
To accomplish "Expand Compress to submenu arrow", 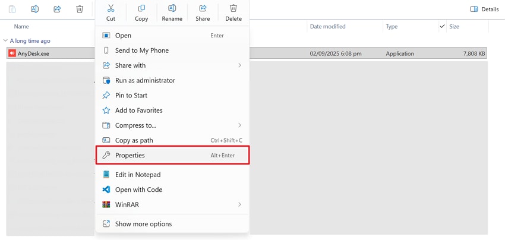I will click(x=239, y=125).
